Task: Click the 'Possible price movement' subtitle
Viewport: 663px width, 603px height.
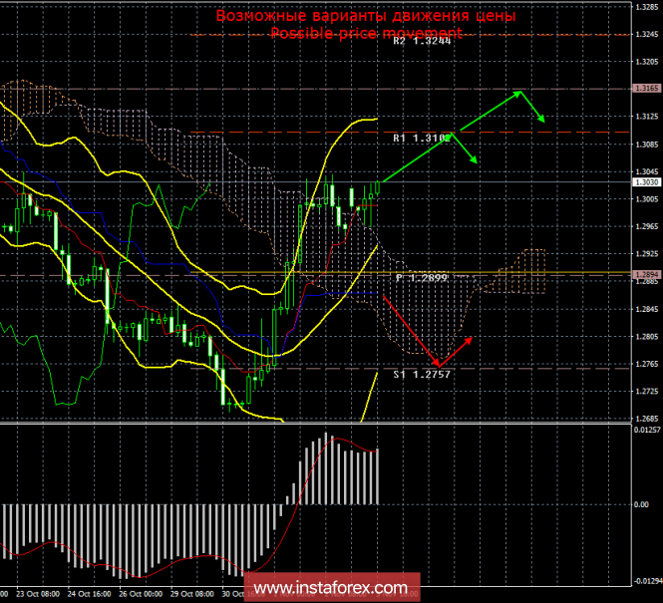Action: point(366,33)
